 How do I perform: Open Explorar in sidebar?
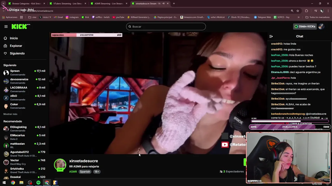tap(16, 46)
